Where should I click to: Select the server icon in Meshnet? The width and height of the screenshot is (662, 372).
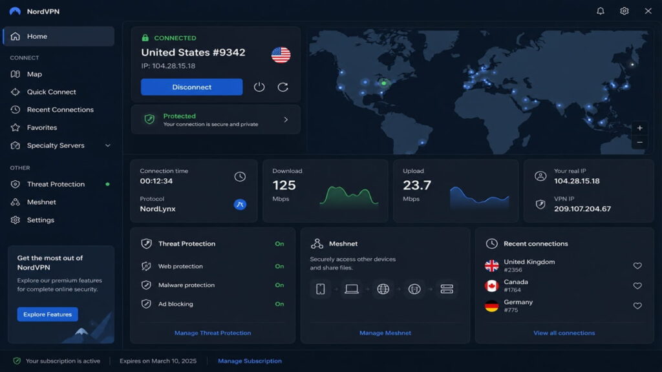pyautogui.click(x=447, y=289)
